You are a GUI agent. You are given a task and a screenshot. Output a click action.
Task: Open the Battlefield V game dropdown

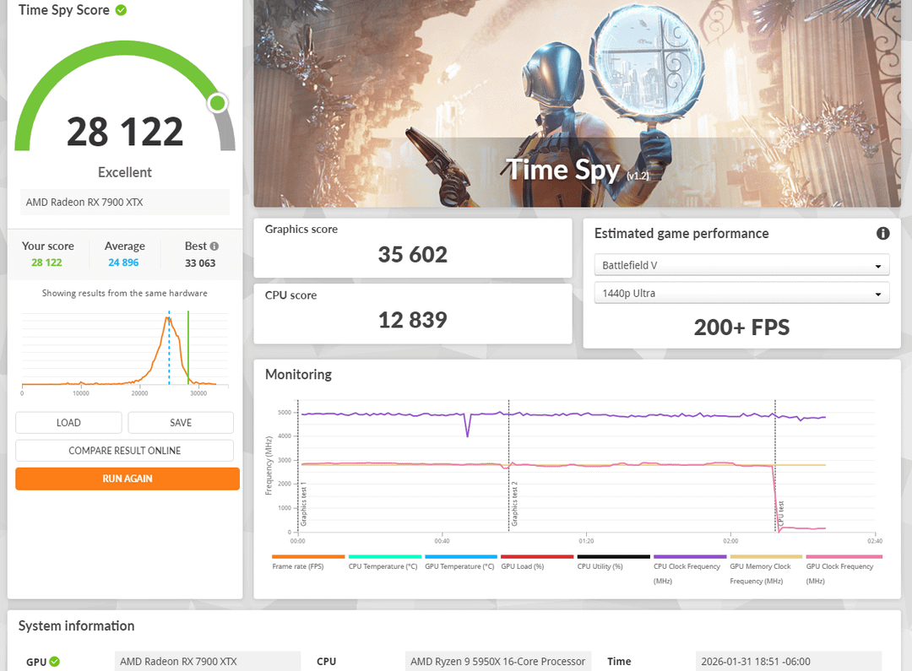point(741,265)
